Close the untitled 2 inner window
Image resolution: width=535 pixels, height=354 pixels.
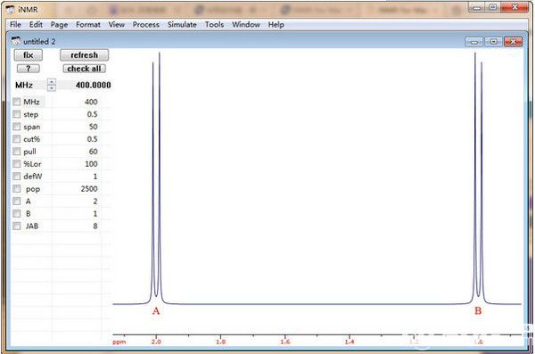[513, 42]
